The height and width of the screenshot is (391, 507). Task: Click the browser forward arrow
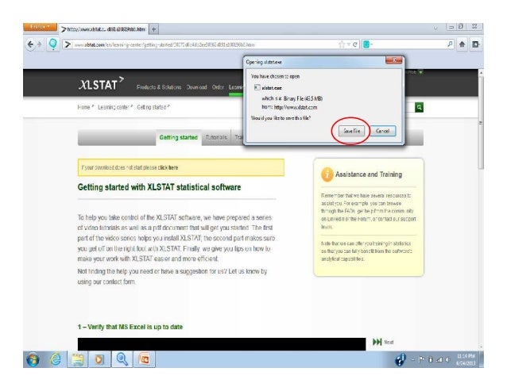[x=40, y=44]
